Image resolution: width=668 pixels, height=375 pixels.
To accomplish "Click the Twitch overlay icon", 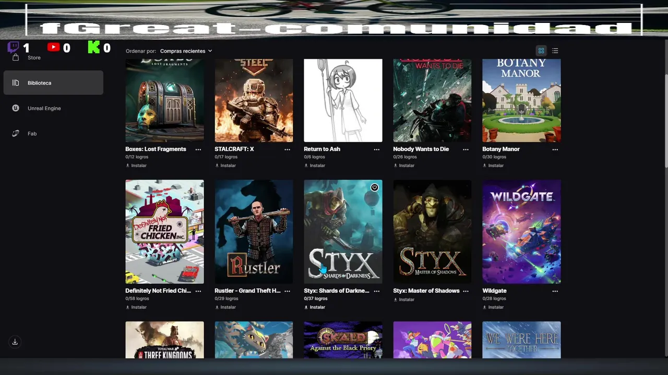I will (x=14, y=47).
